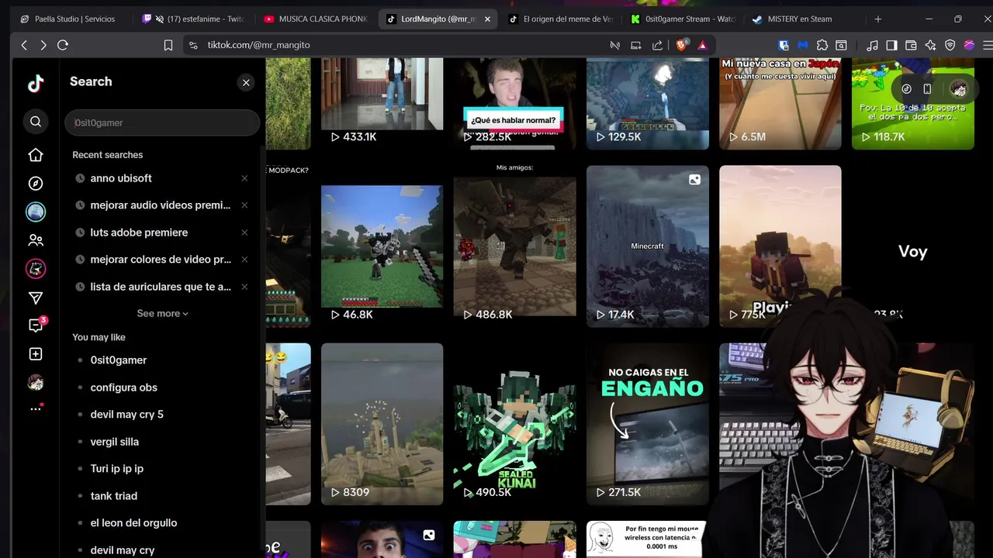The image size is (993, 558).
Task: Open the 'NO CAIGAS EN EL ENGAÑO' video
Action: 648,424
